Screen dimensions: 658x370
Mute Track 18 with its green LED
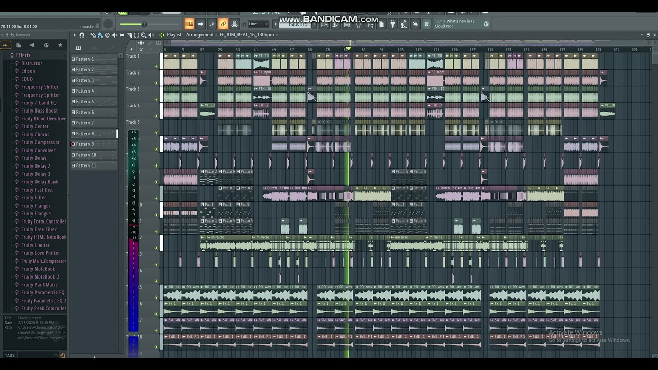click(x=157, y=346)
